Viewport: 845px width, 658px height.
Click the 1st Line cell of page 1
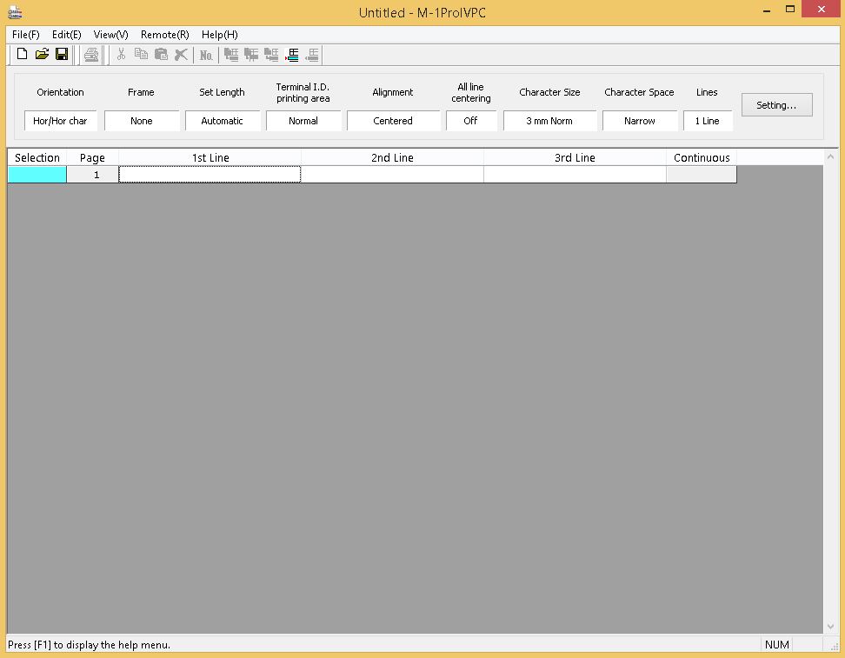pyautogui.click(x=210, y=175)
